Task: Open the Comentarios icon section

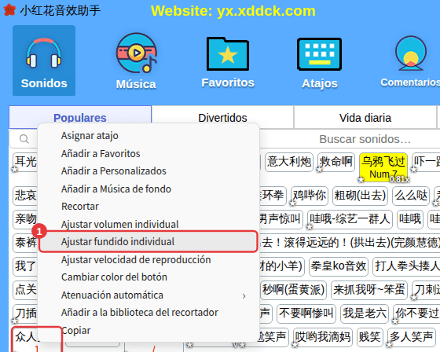Action: point(410,61)
